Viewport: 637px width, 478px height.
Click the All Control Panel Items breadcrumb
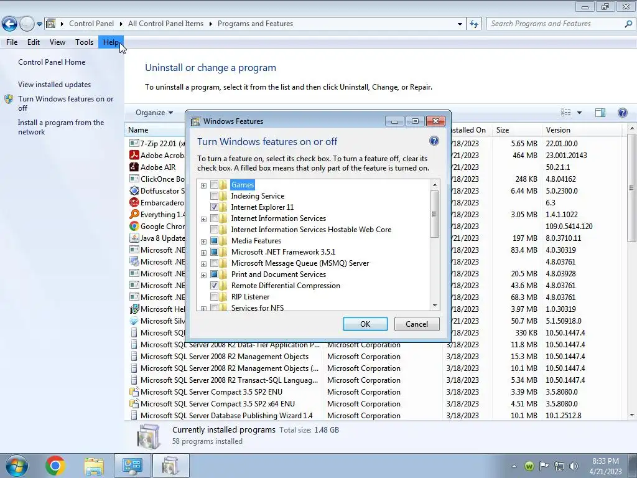(x=165, y=24)
